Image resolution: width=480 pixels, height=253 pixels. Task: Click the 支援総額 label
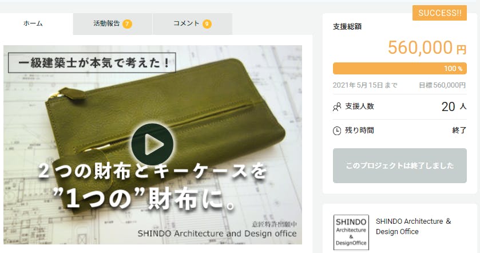click(347, 27)
